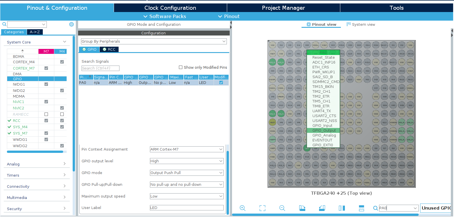This screenshot has width=454, height=217.
Task: Fit the chip view to window
Action: (x=262, y=208)
